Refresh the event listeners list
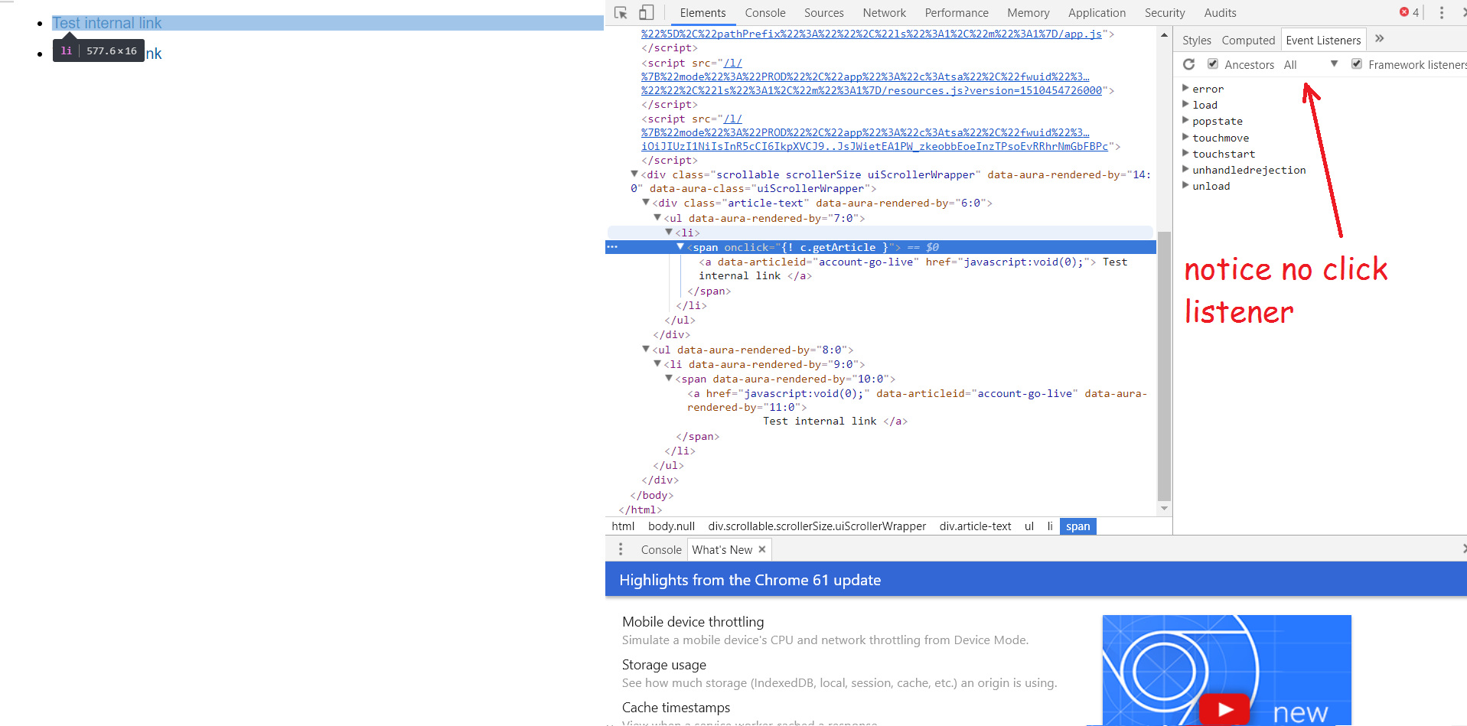 [x=1188, y=64]
